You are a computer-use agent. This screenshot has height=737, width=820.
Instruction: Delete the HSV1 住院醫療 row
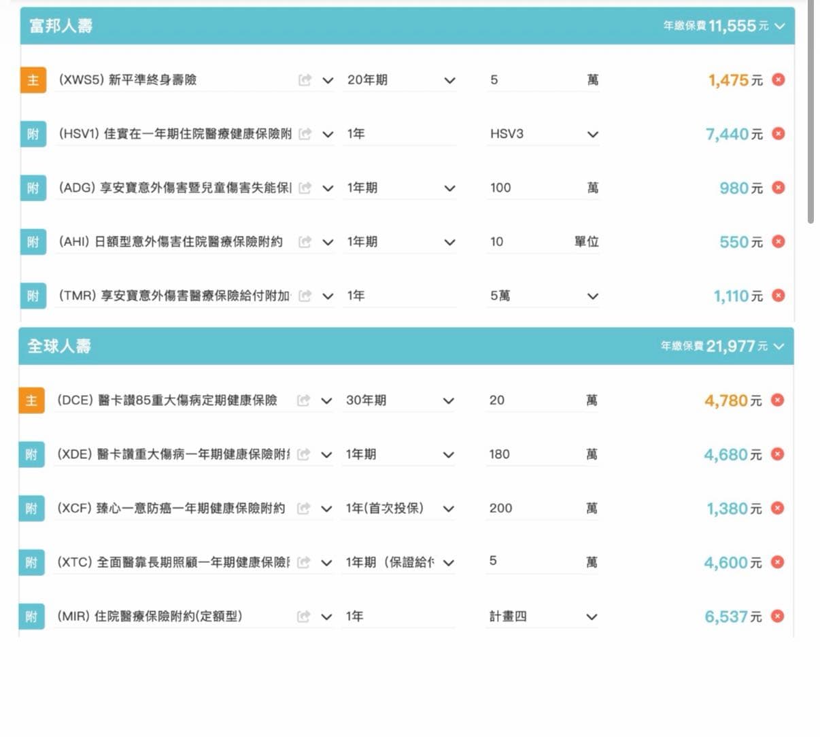[x=779, y=133]
